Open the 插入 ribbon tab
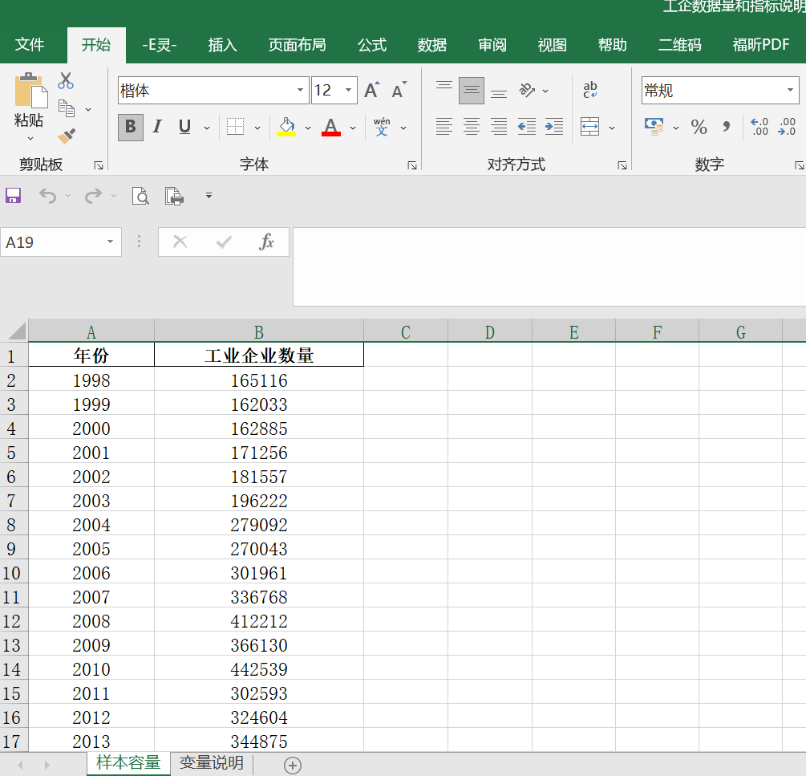 pos(222,45)
